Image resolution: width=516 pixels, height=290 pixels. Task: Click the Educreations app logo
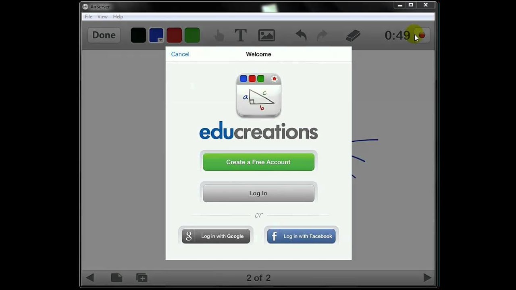[258, 95]
